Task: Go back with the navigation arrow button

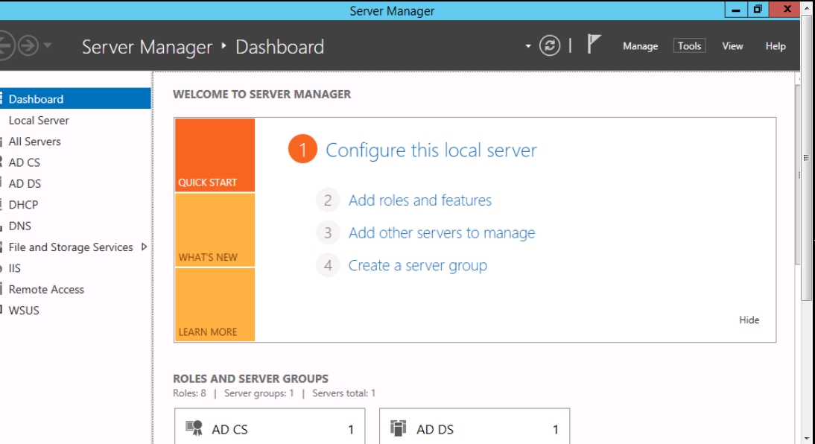Action: (x=5, y=45)
